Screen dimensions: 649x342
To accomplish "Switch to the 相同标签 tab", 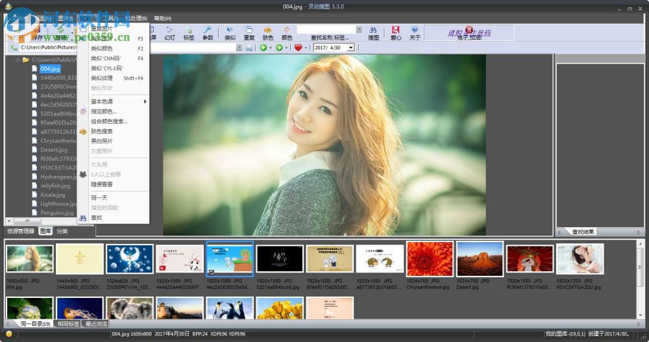I will tap(68, 323).
